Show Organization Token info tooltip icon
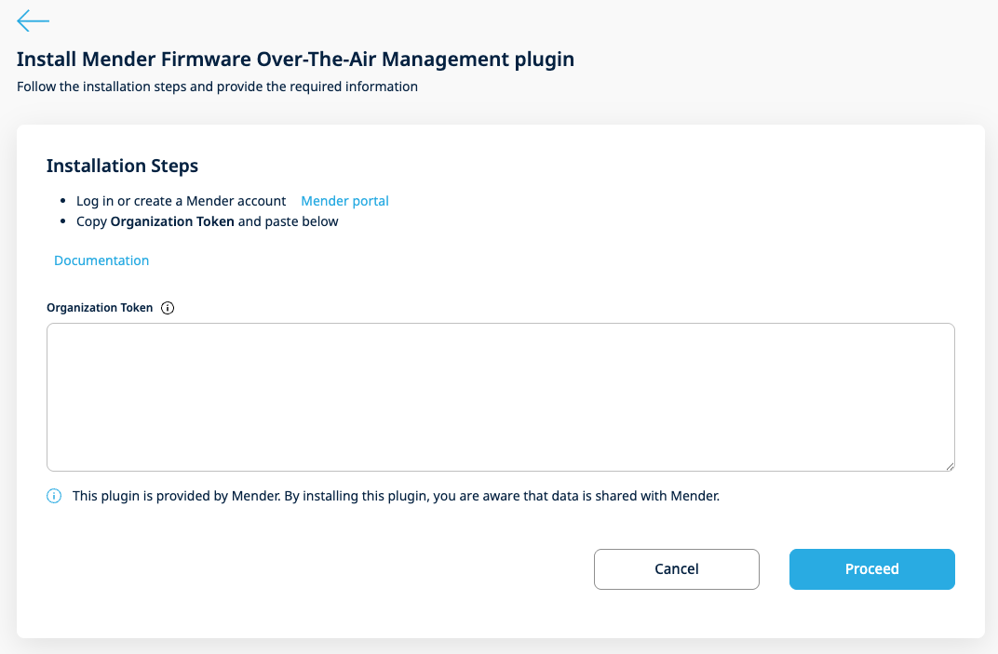Viewport: 998px width, 654px height. click(x=168, y=308)
